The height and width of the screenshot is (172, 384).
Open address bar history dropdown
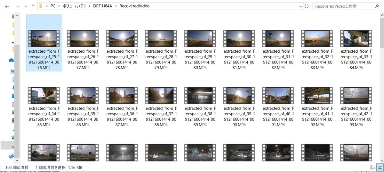[300, 6]
